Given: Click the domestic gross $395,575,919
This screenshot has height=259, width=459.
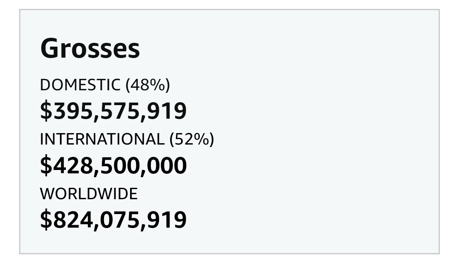Looking at the screenshot, I should 113,111.
